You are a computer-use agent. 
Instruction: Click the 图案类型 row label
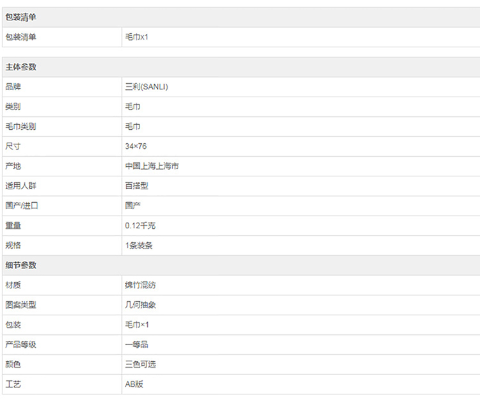click(x=21, y=305)
